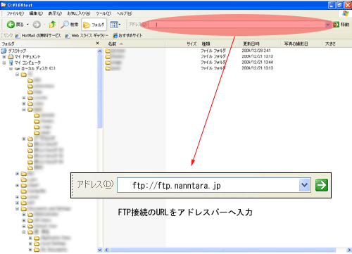The width and height of the screenshot is (352, 254).
Task: Expand the address bar history dropdown
Action: pyautogui.click(x=327, y=25)
